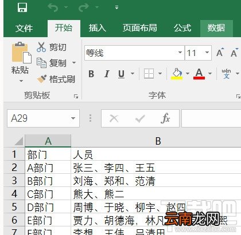
Task: Click cell 张三、李四、王五
Action: click(x=156, y=168)
